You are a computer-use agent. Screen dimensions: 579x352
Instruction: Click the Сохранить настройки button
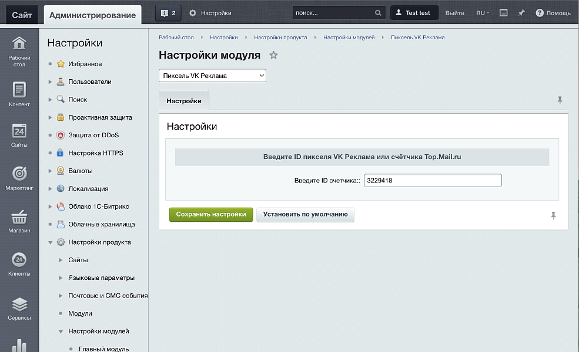210,214
